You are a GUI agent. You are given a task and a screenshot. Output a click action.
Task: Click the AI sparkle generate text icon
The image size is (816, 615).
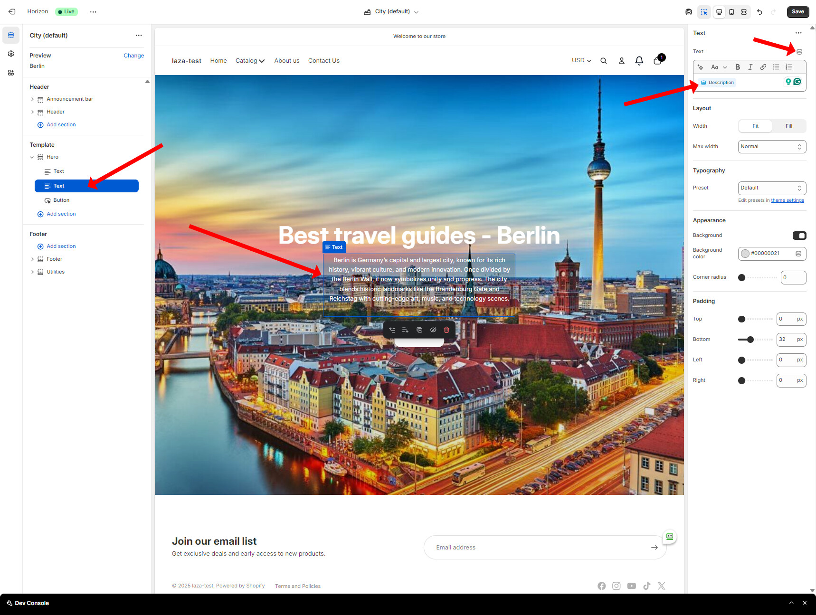[701, 67]
